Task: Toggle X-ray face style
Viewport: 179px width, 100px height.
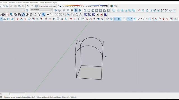Action: (x=56, y=10)
